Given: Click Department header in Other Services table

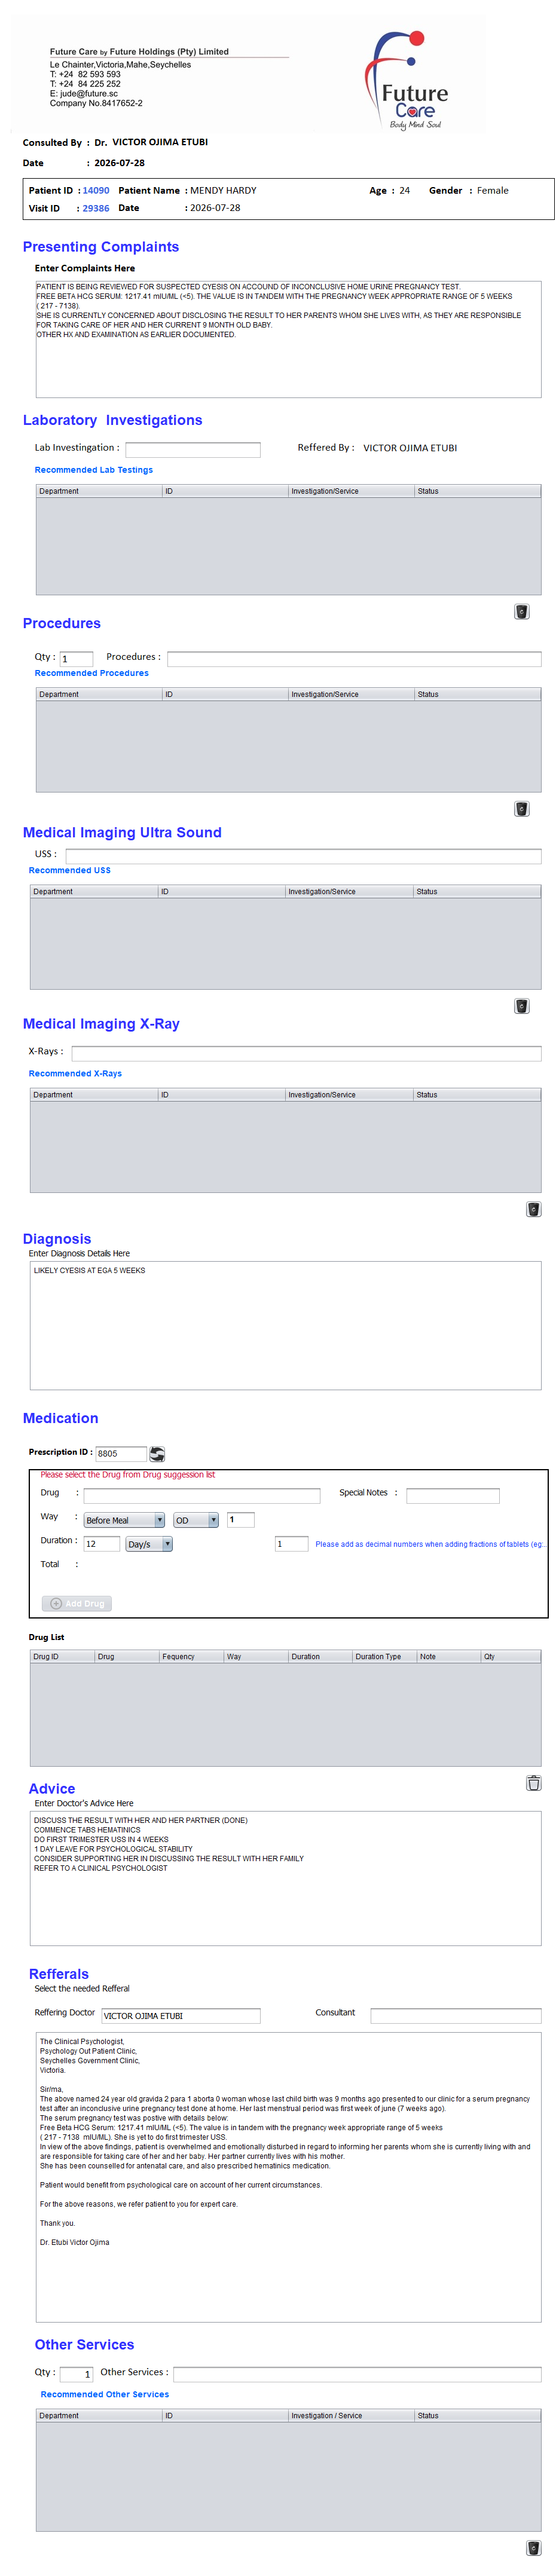Looking at the screenshot, I should click(x=99, y=2416).
